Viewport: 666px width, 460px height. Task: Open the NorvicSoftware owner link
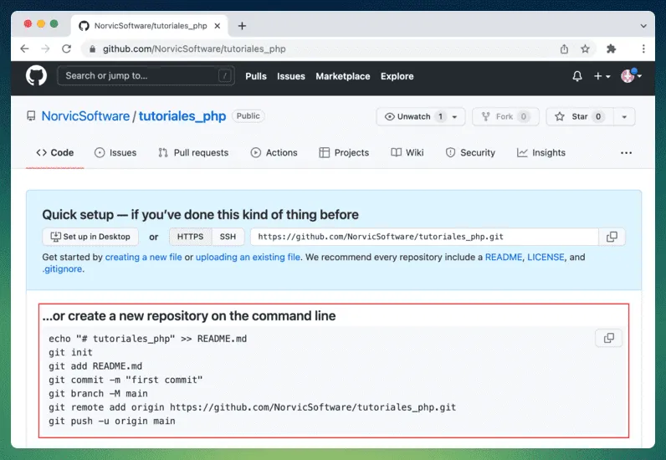click(x=85, y=116)
